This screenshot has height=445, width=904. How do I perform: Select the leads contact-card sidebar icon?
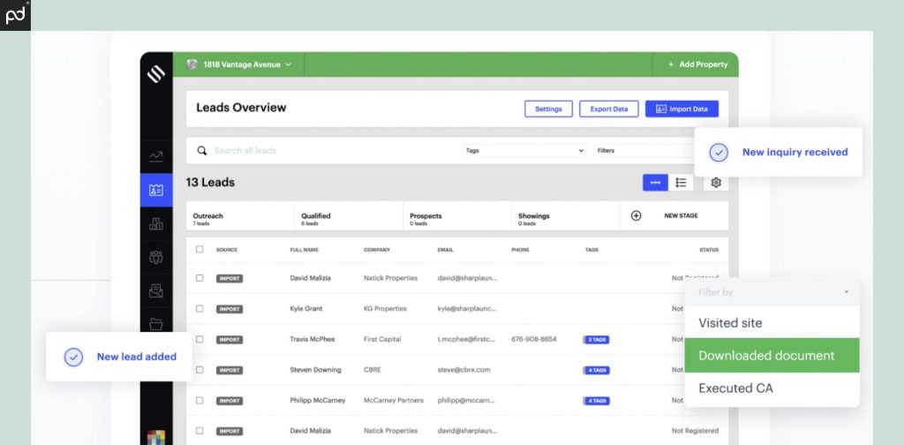(x=156, y=190)
